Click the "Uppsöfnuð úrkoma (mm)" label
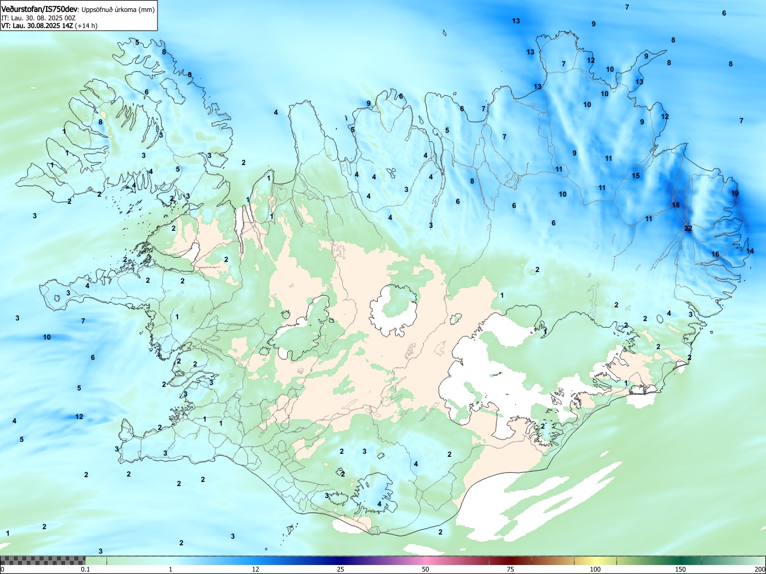Screen dimensions: 766x574 pos(118,10)
